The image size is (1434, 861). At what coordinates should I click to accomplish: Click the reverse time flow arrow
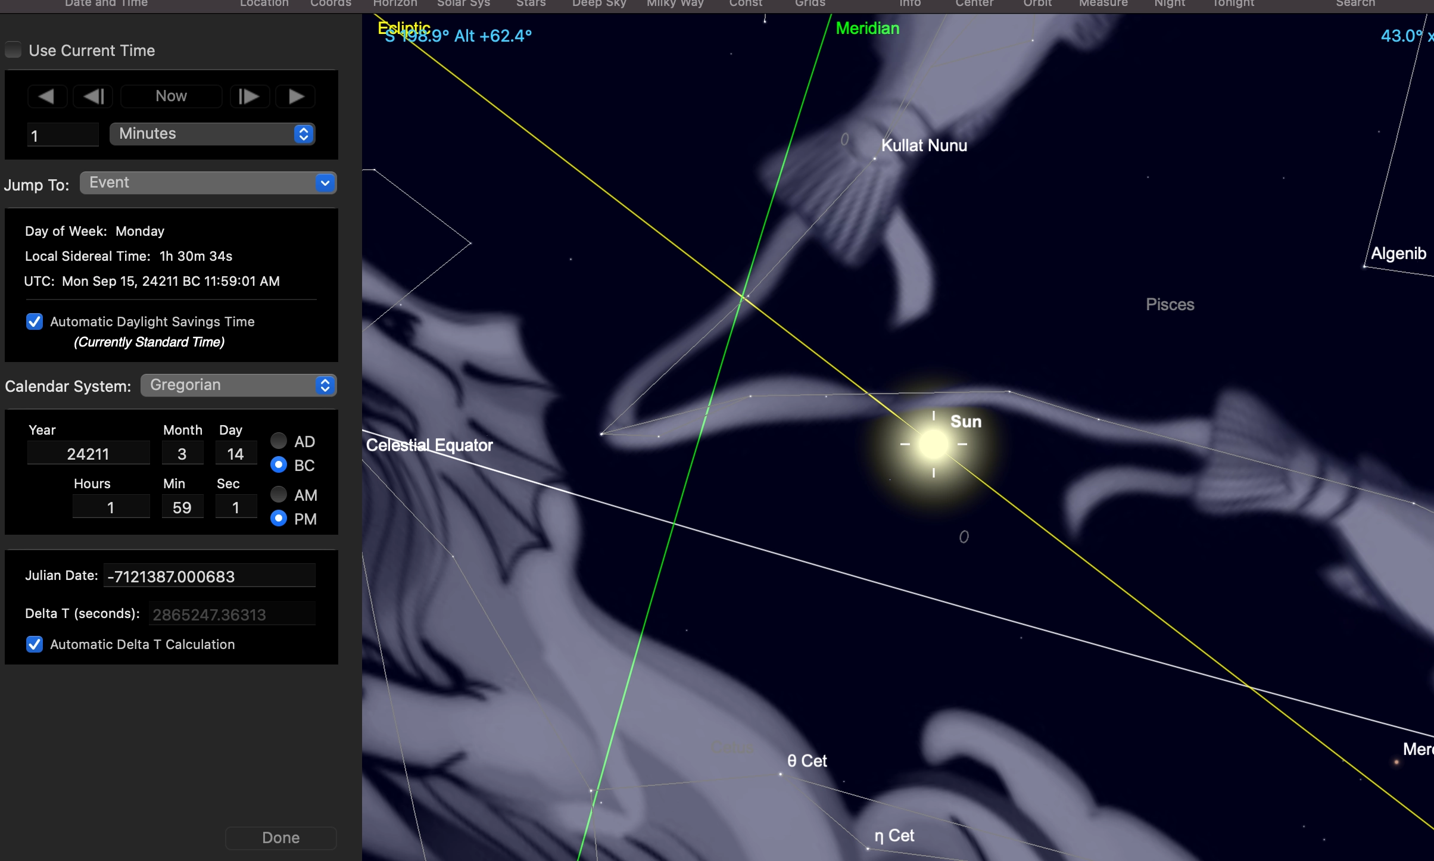[x=46, y=96]
